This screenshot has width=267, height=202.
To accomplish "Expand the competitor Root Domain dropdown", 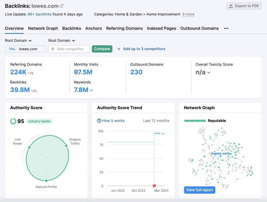I will click(62, 41).
